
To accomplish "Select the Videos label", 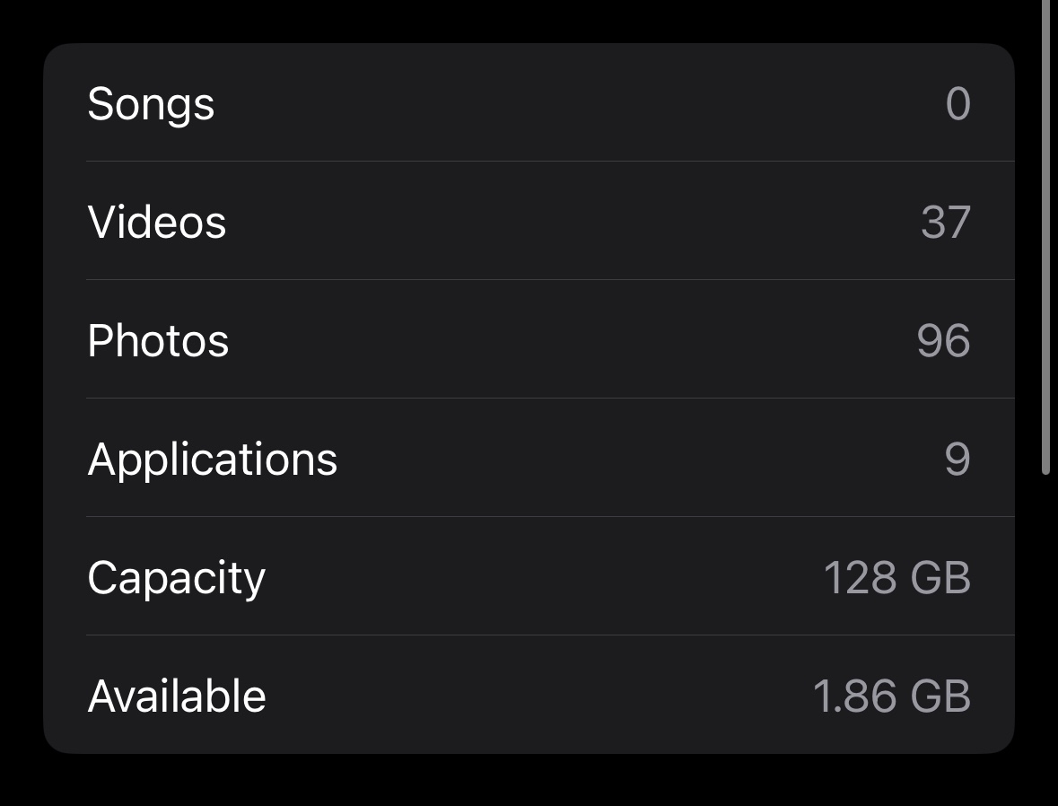I will point(156,222).
